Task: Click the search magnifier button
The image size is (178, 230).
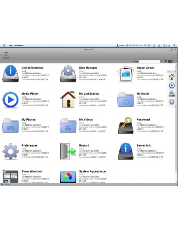Action: click(161, 61)
